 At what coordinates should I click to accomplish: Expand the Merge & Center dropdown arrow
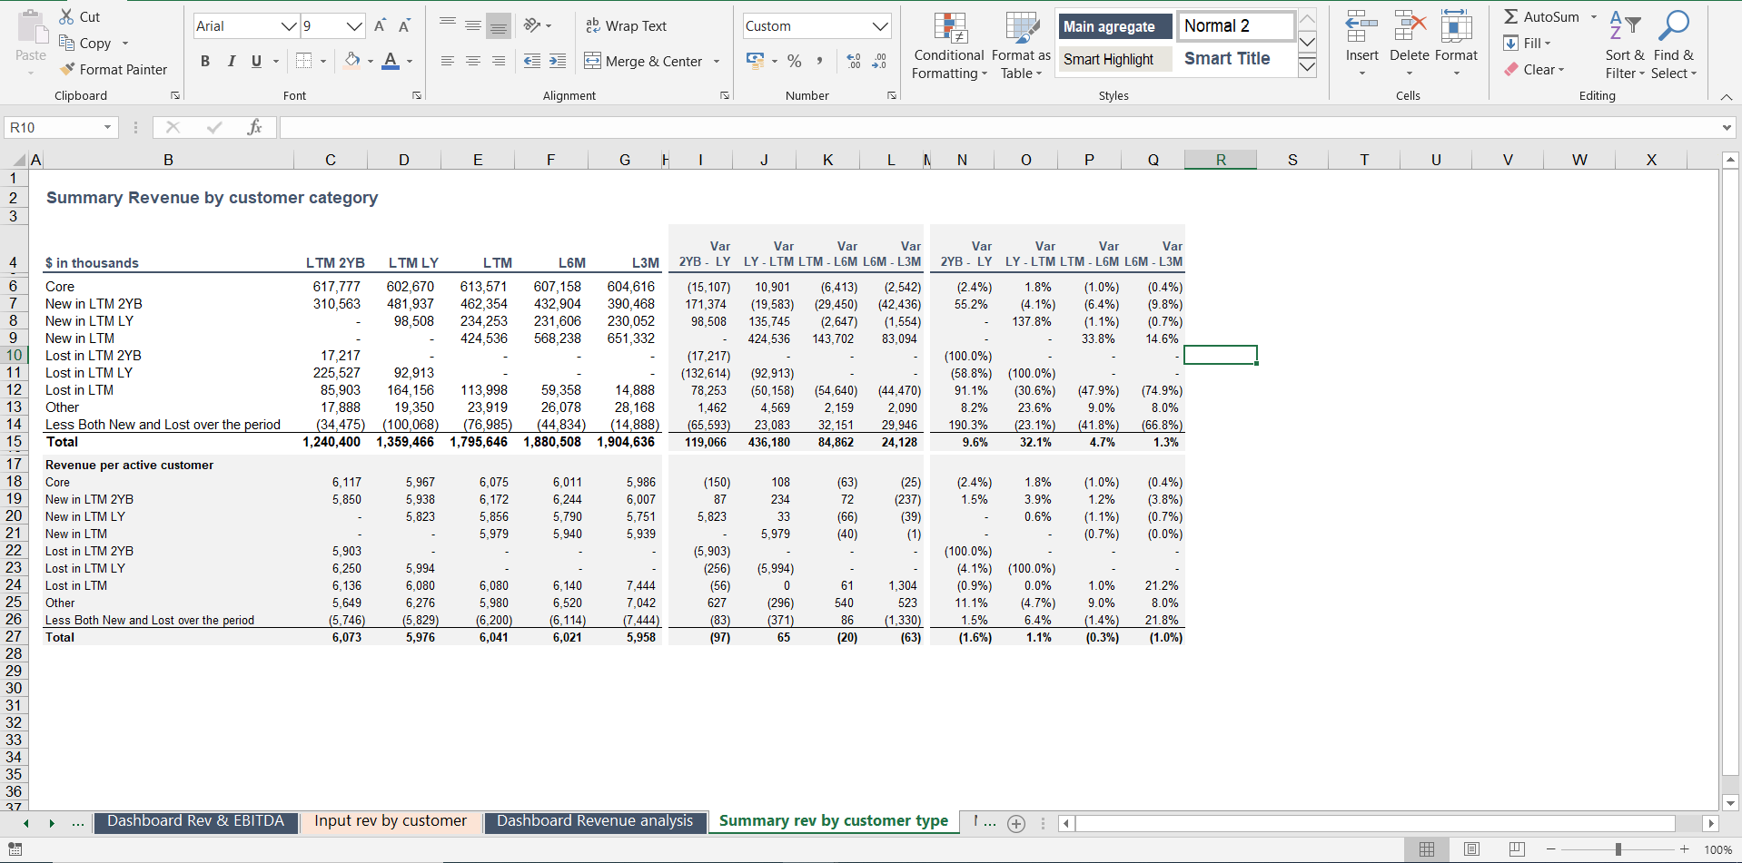pyautogui.click(x=717, y=62)
